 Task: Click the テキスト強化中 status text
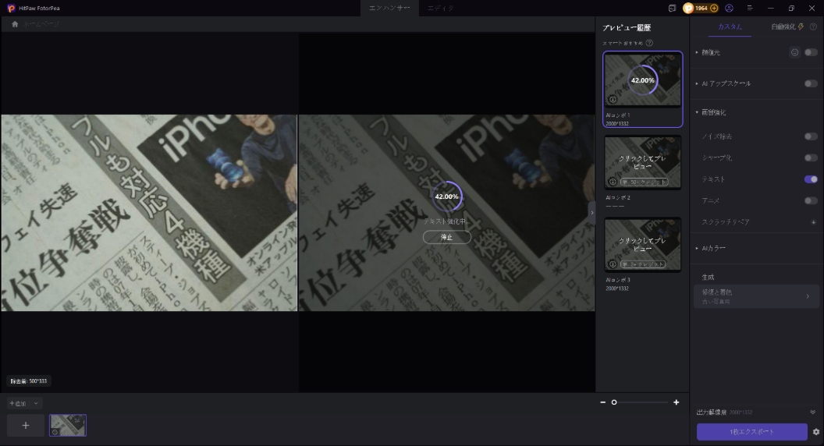[446, 221]
